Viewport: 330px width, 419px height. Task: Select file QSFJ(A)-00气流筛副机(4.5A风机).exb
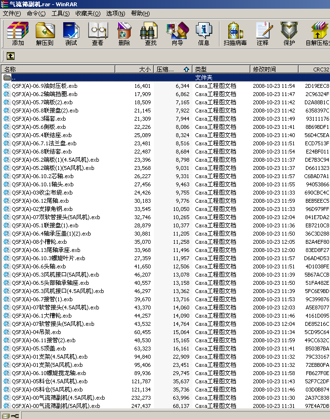(58, 398)
